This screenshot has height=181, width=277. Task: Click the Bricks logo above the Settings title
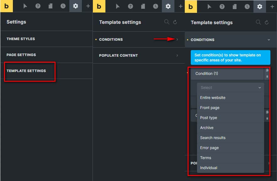(x=6, y=6)
